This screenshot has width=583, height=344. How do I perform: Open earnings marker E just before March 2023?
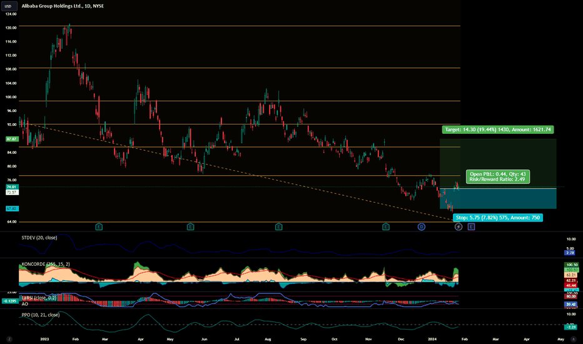click(99, 226)
